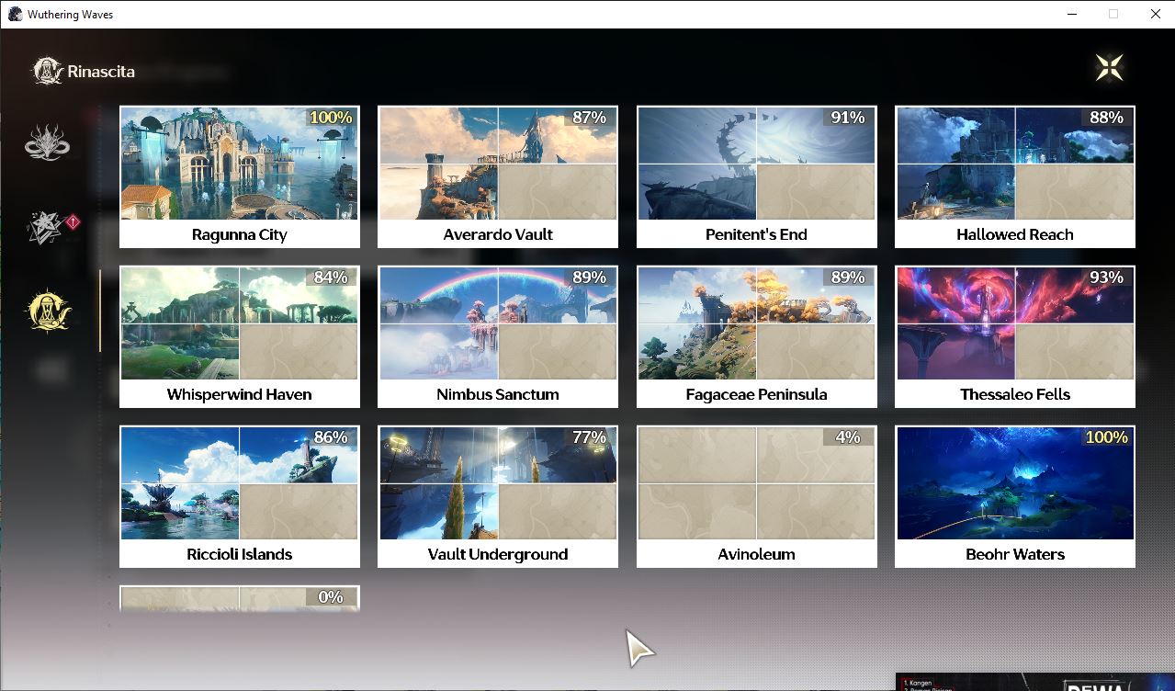Select the Whisperwind Haven card
Screen dimensions: 1175x691
[x=240, y=337]
